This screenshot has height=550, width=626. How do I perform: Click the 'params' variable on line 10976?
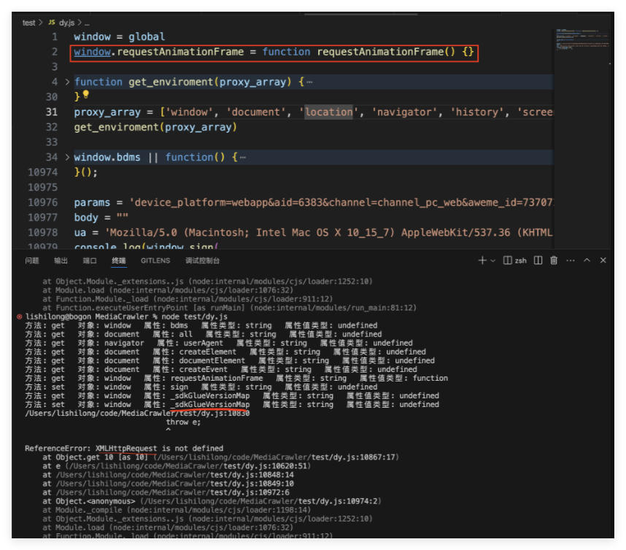click(92, 203)
